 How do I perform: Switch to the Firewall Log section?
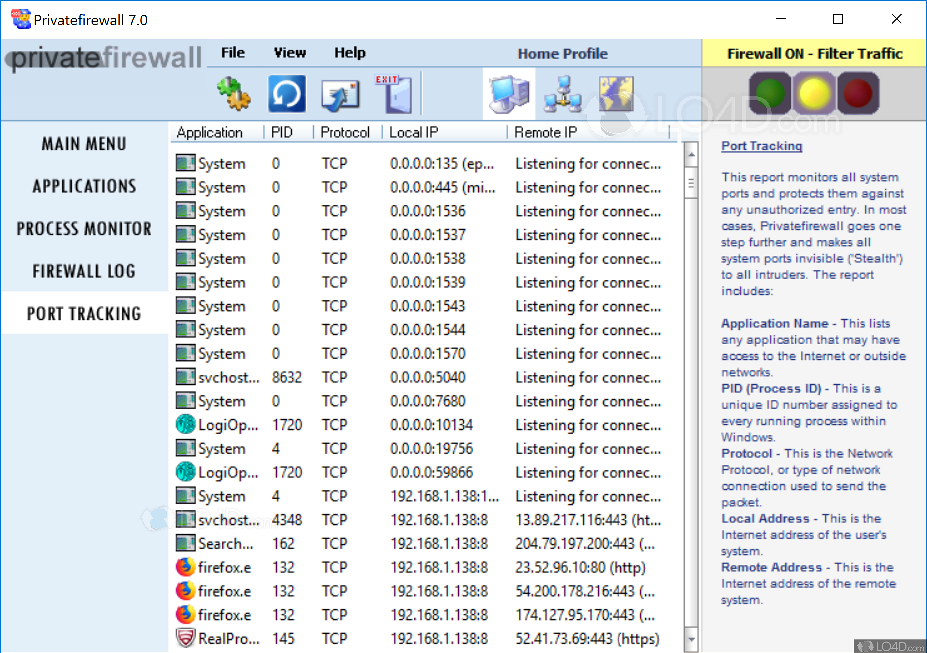point(83,271)
